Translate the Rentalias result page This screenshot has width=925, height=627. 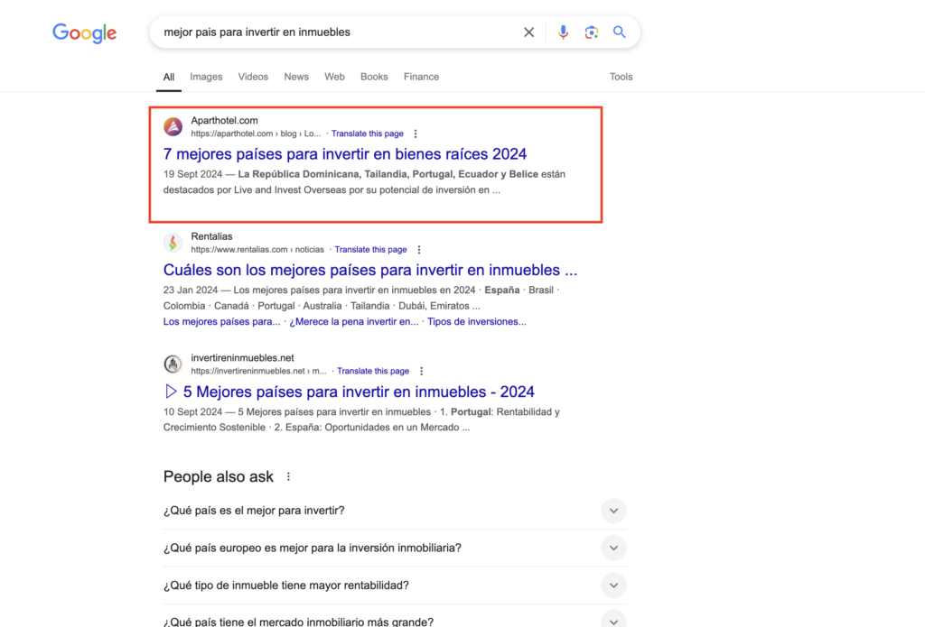[370, 250]
